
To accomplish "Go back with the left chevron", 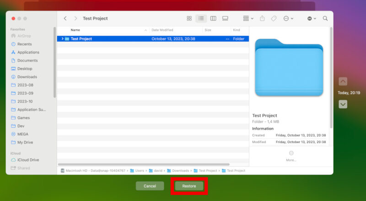I will [65, 18].
